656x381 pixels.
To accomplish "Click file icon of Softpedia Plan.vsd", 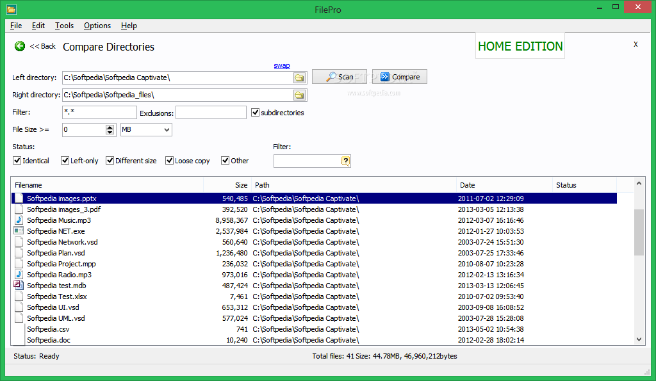I will click(19, 252).
